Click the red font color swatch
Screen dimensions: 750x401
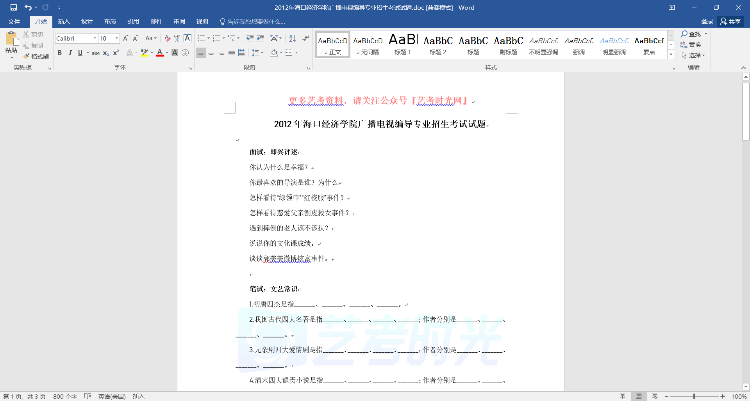coord(159,53)
